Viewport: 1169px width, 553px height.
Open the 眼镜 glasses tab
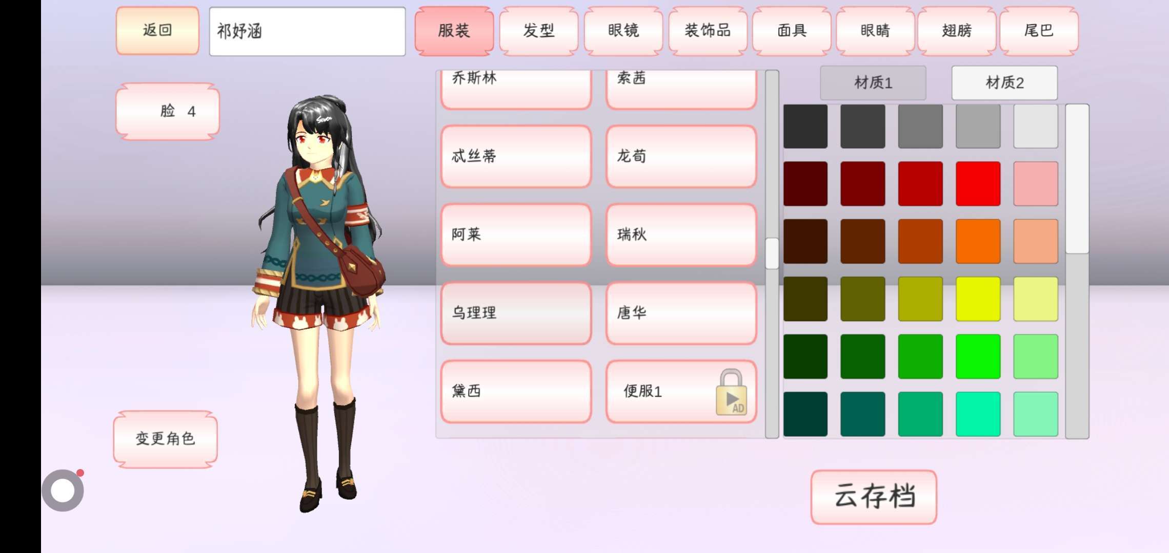(x=623, y=31)
